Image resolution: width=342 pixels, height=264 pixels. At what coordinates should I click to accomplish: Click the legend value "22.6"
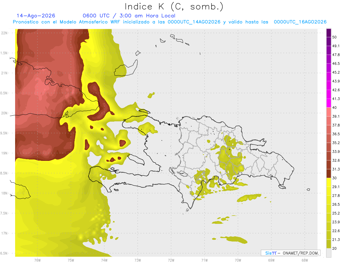pos(336,231)
